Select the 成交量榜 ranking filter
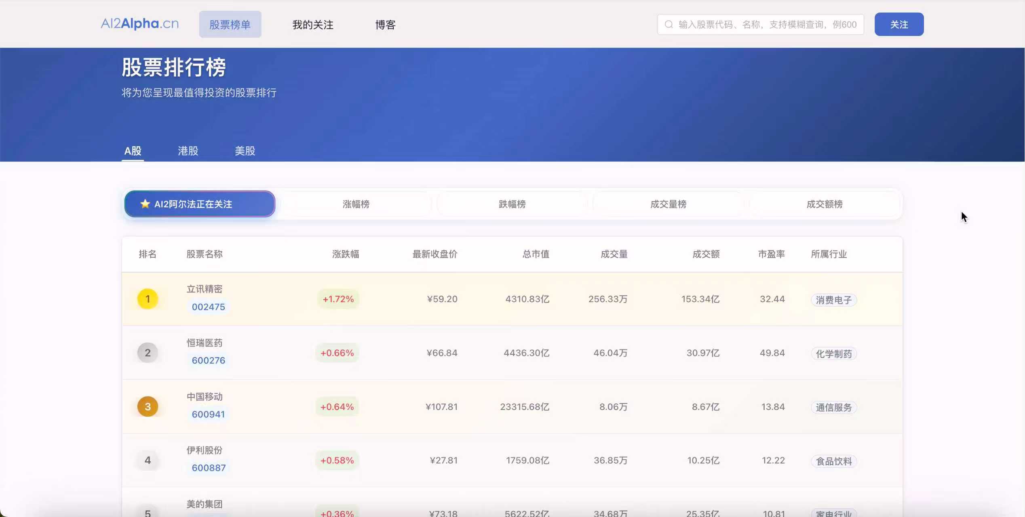The height and width of the screenshot is (517, 1025). tap(668, 204)
